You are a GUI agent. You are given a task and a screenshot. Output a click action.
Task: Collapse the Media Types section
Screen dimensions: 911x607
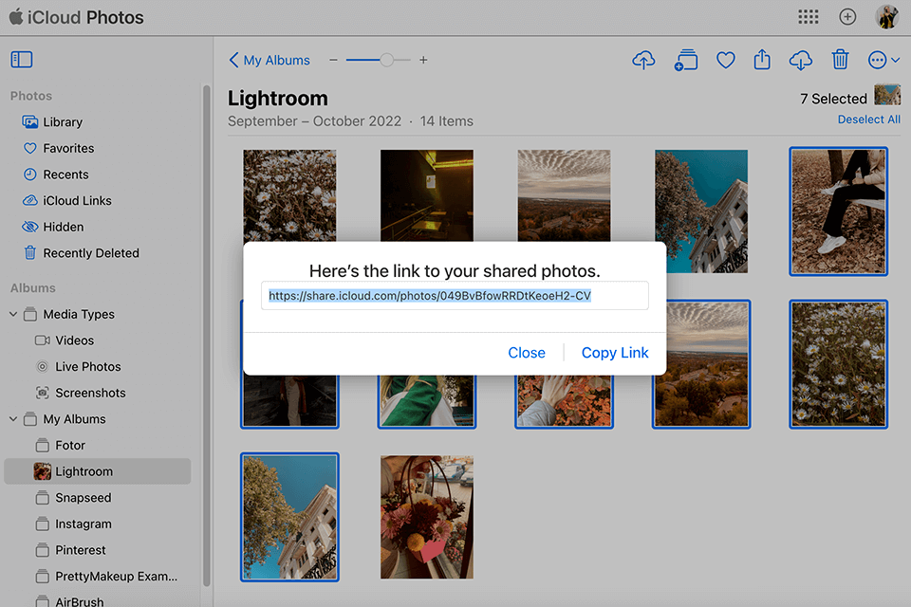13,314
